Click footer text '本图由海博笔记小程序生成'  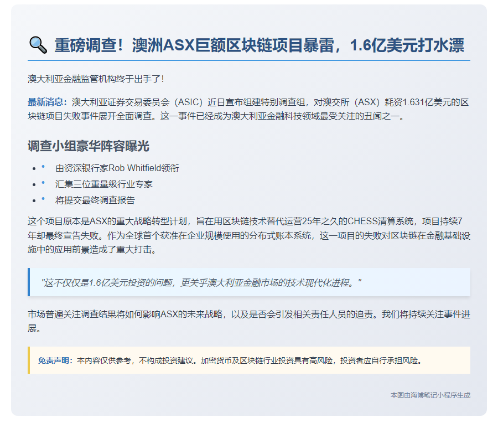pyautogui.click(x=430, y=395)
